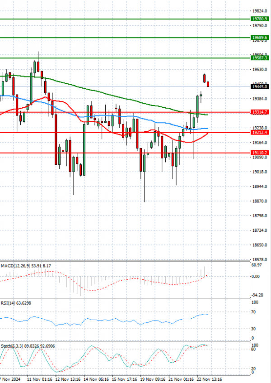Click the 21 Nov 01:16 time axis label
The height and width of the screenshot is (383, 271).
(x=181, y=379)
